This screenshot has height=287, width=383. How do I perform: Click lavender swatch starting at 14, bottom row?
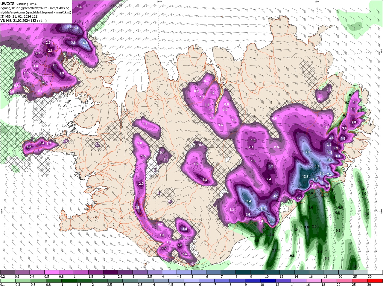[298, 281]
